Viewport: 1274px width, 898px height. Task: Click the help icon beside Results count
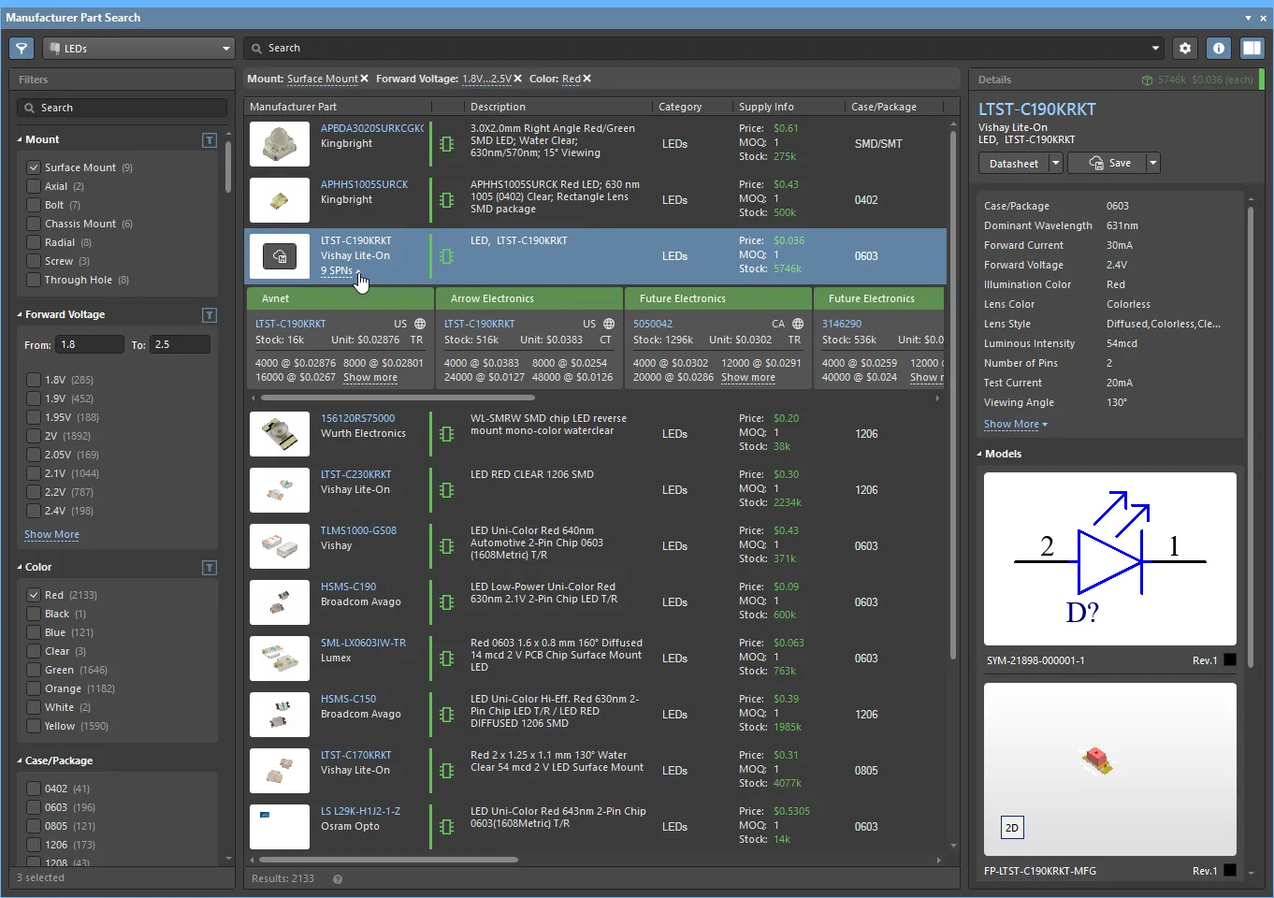coord(338,879)
